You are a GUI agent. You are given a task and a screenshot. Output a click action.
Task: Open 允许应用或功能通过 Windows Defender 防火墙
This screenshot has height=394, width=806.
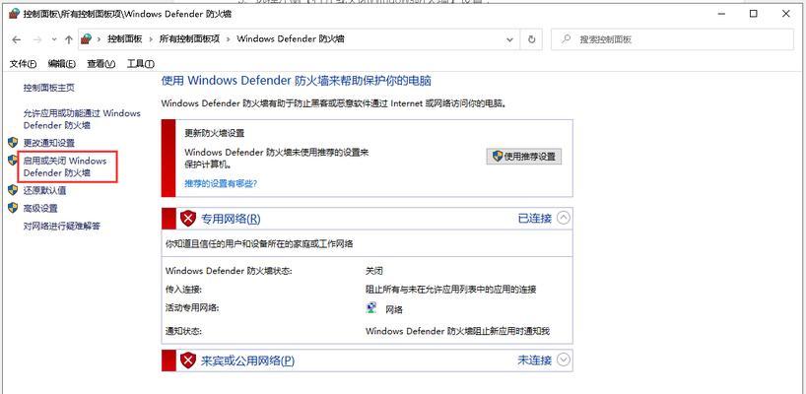(82, 119)
